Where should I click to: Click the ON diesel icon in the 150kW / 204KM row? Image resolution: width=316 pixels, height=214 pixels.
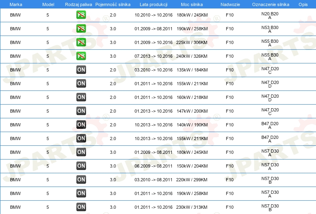pyautogui.click(x=81, y=166)
